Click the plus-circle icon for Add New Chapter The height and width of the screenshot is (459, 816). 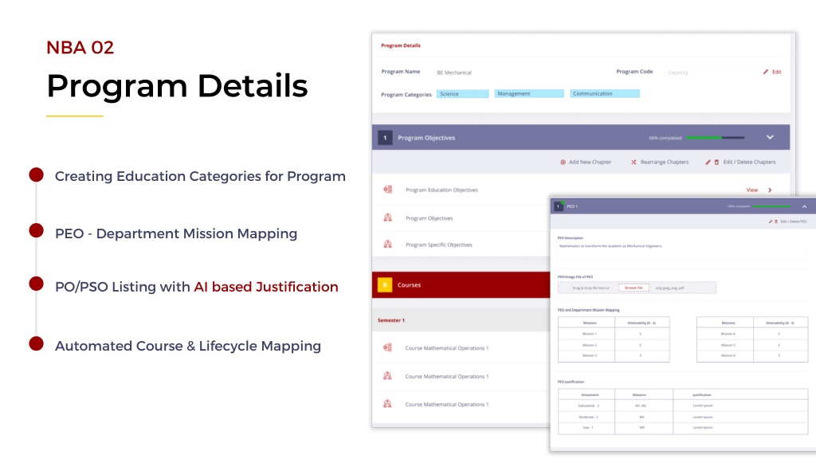click(563, 163)
